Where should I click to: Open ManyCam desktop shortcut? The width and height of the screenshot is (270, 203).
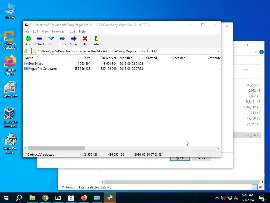[x=10, y=89]
